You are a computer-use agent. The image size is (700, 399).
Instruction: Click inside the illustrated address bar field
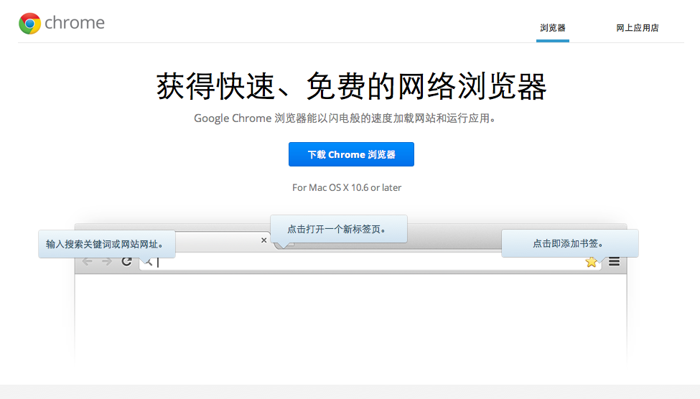point(359,262)
